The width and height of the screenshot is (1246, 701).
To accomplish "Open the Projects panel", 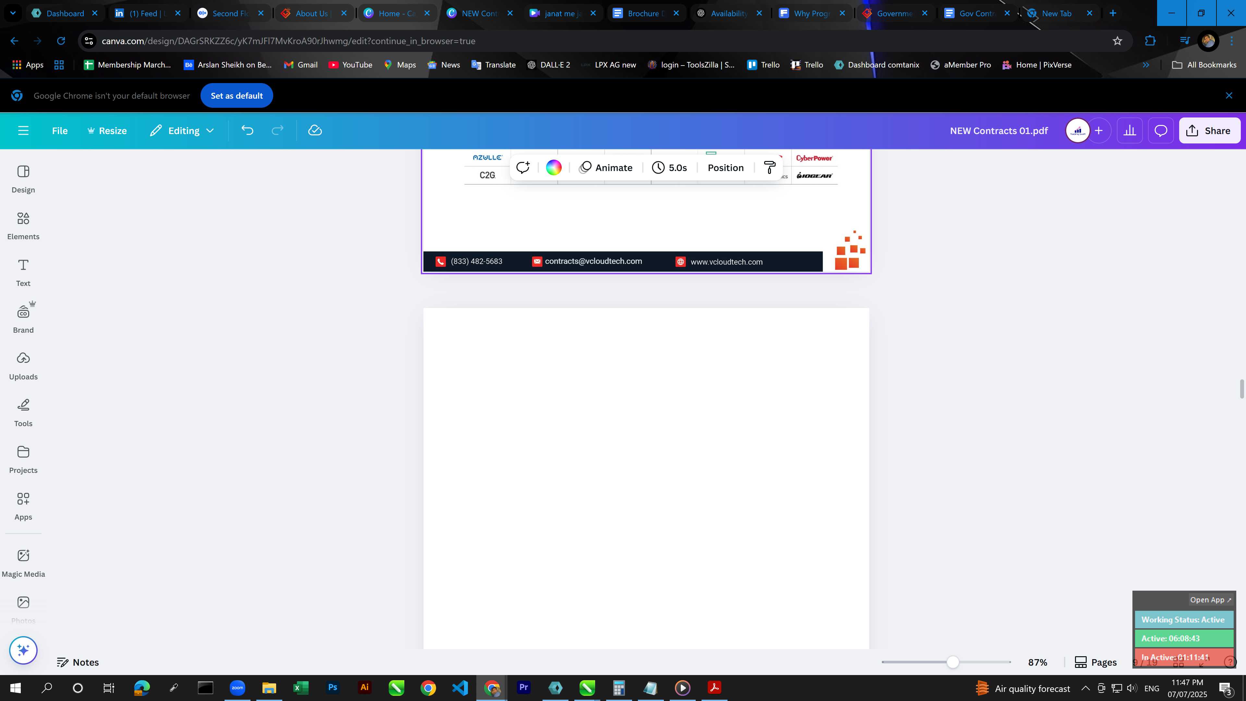I will tap(23, 460).
